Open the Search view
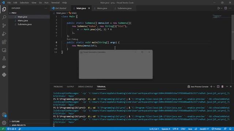 tap(4, 17)
